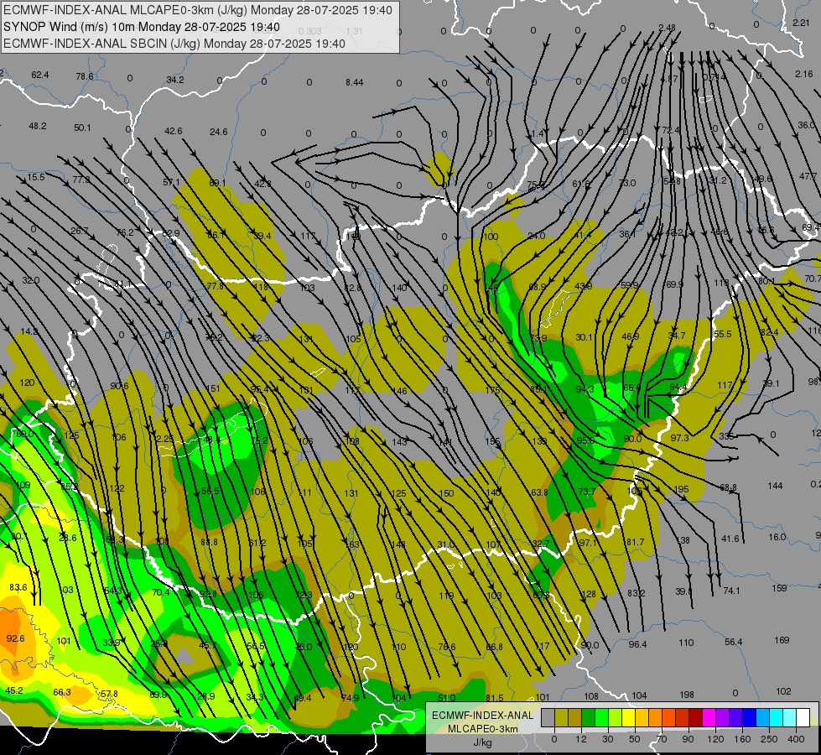Image resolution: width=821 pixels, height=755 pixels.
Task: Click the map value 96.4
Action: [637, 644]
